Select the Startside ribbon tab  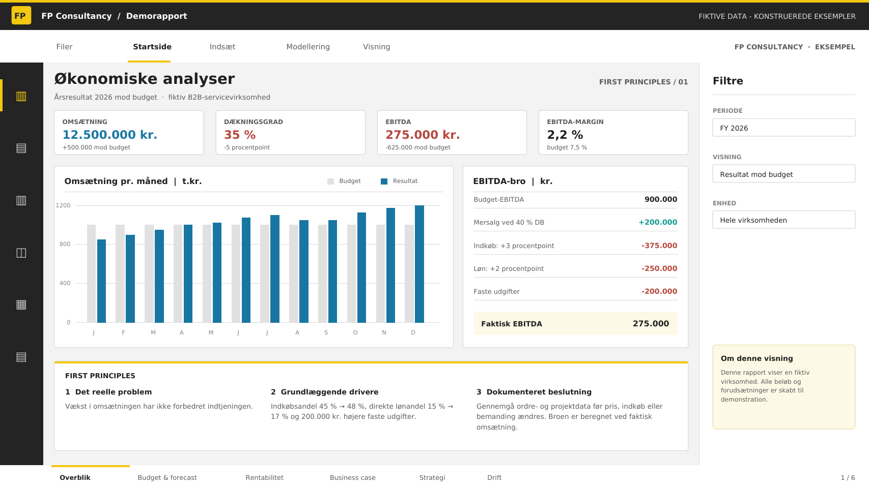(152, 47)
